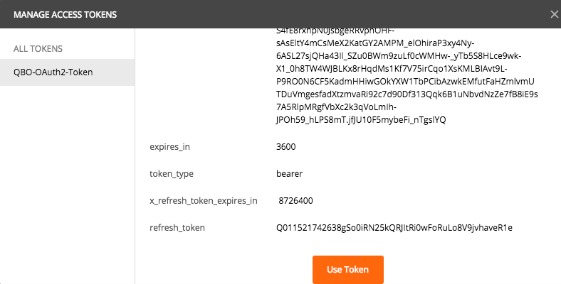Click the x_refresh_token_expires_in value 8726400
The height and width of the screenshot is (284, 561).
(x=295, y=200)
